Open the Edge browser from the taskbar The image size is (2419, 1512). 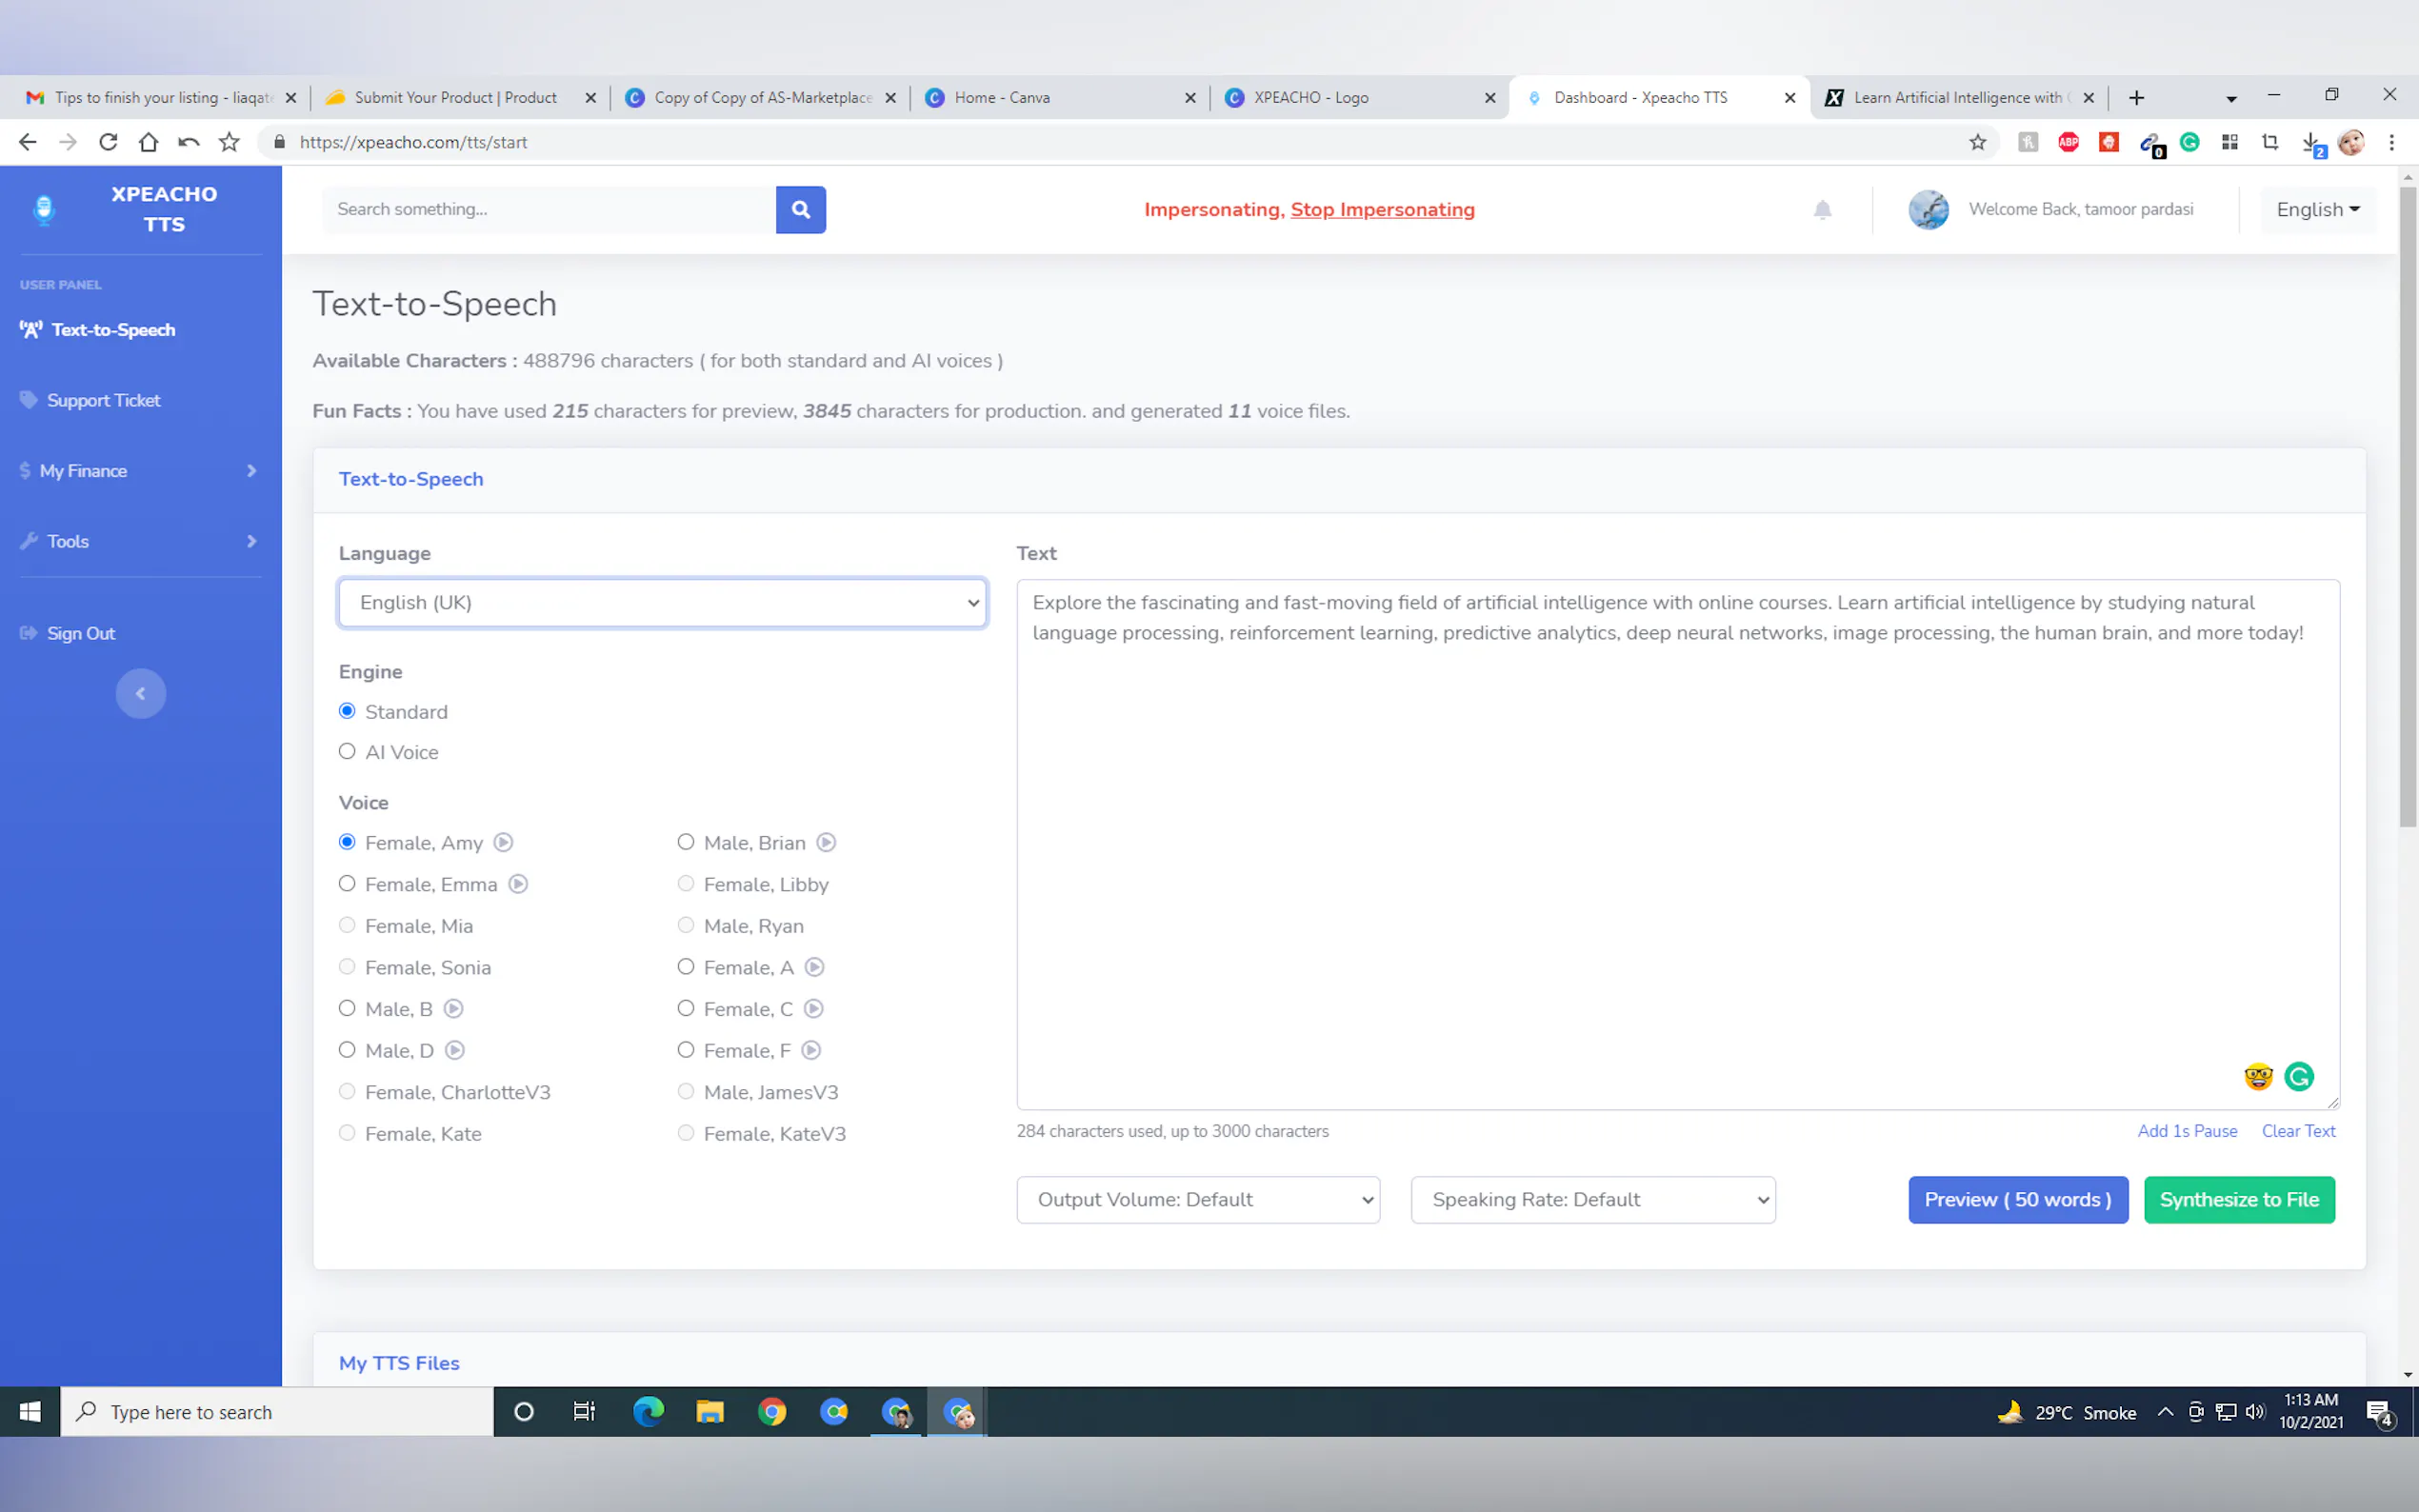[x=648, y=1411]
